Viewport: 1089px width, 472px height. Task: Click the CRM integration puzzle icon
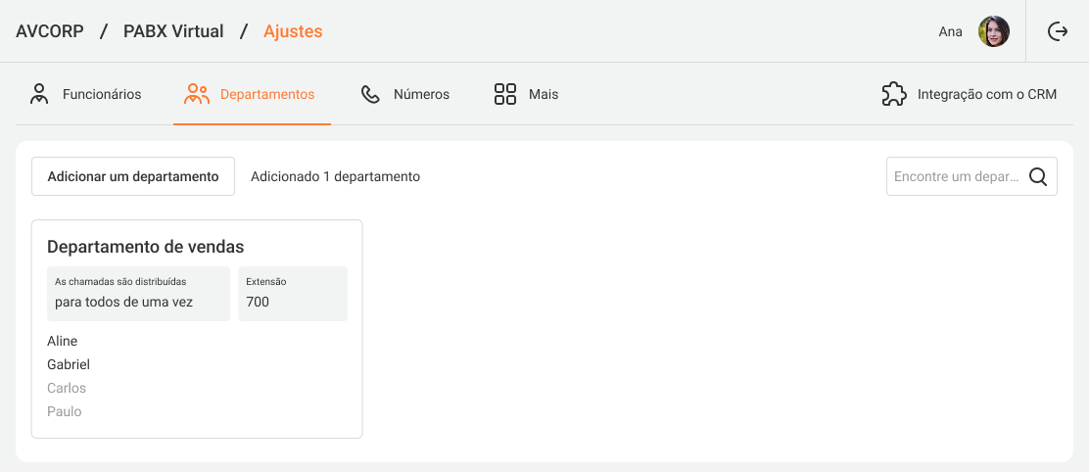[893, 94]
